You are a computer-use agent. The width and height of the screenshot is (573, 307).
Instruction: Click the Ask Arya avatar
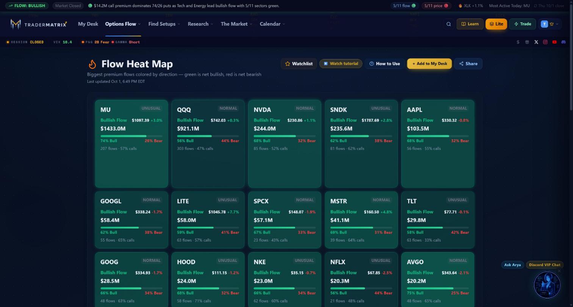(547, 284)
